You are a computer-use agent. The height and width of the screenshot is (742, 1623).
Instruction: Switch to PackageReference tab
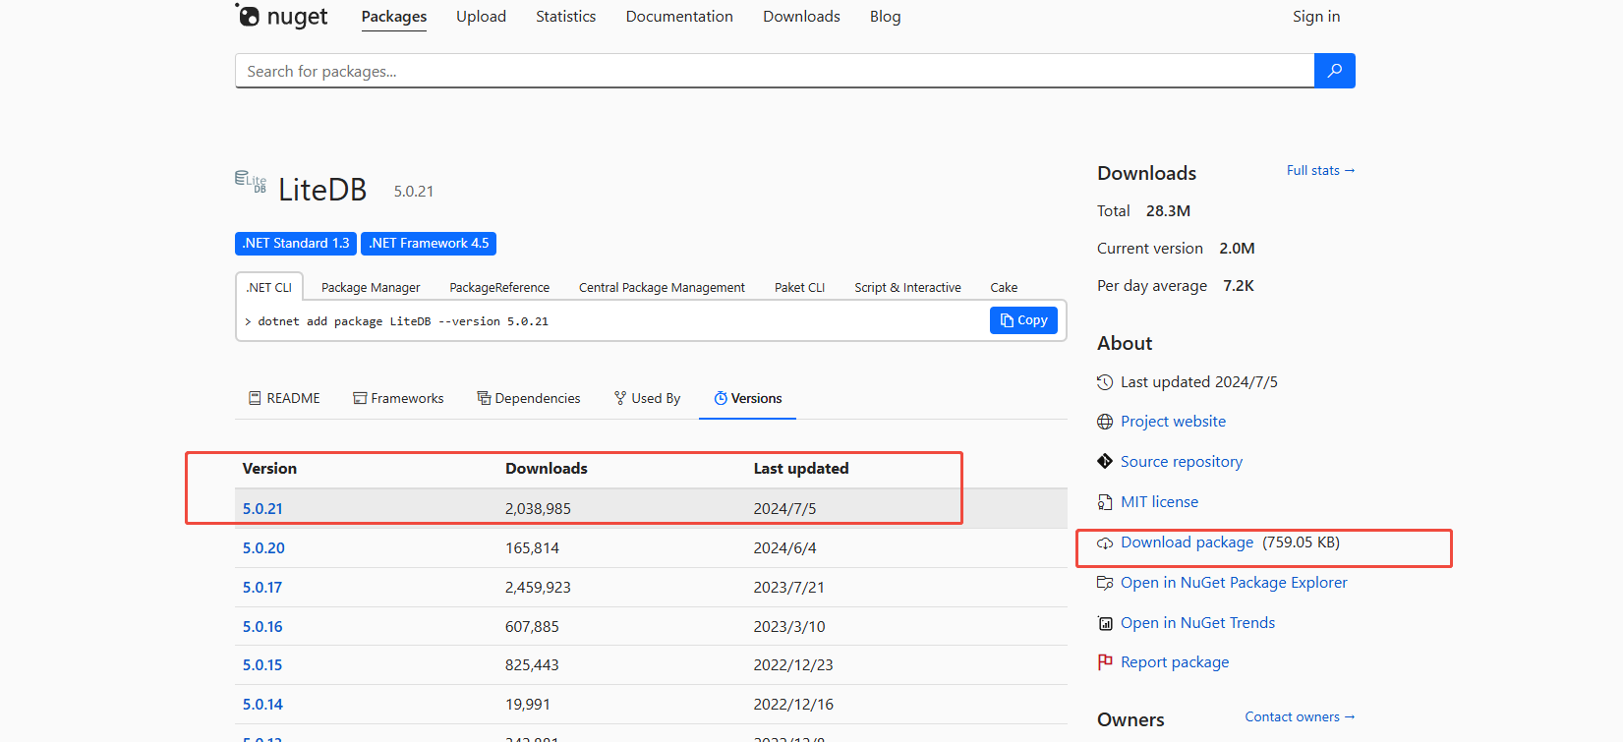tap(499, 287)
